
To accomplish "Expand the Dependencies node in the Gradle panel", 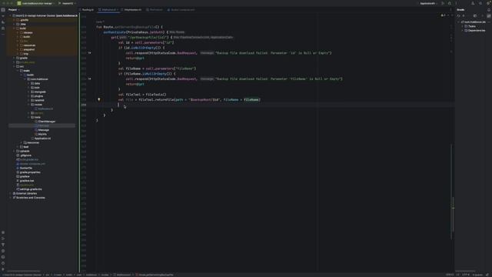I will (463, 31).
